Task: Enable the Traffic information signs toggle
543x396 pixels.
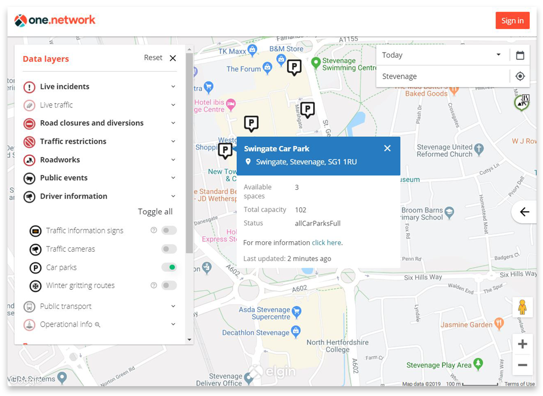Action: pyautogui.click(x=169, y=230)
